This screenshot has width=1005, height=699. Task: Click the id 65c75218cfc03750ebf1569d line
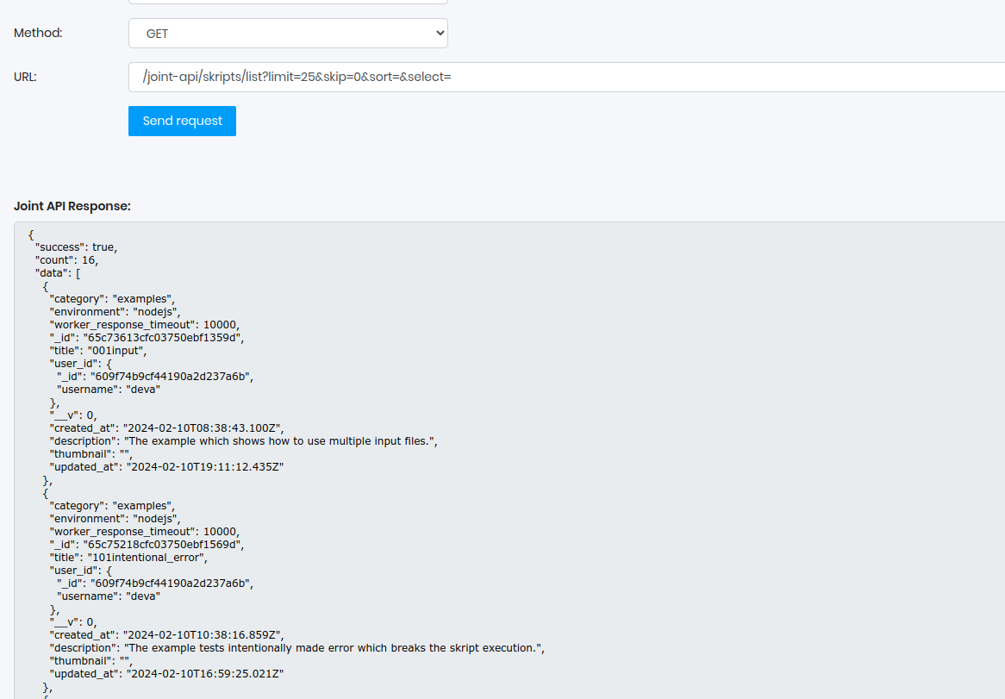147,545
